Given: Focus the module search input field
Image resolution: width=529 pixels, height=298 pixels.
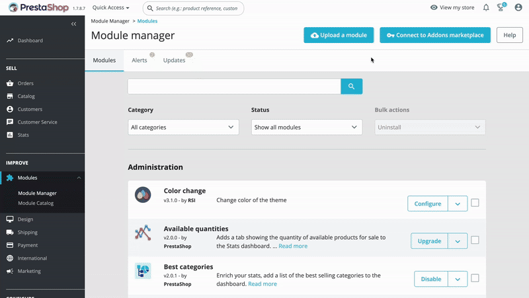Looking at the screenshot, I should click(234, 87).
